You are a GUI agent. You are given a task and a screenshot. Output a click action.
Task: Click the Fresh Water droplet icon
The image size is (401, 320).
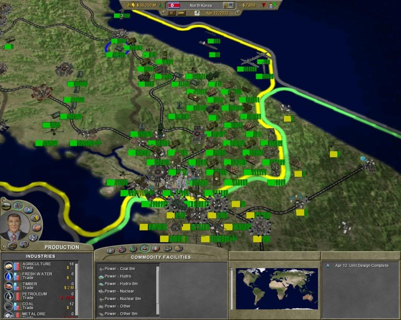9,276
